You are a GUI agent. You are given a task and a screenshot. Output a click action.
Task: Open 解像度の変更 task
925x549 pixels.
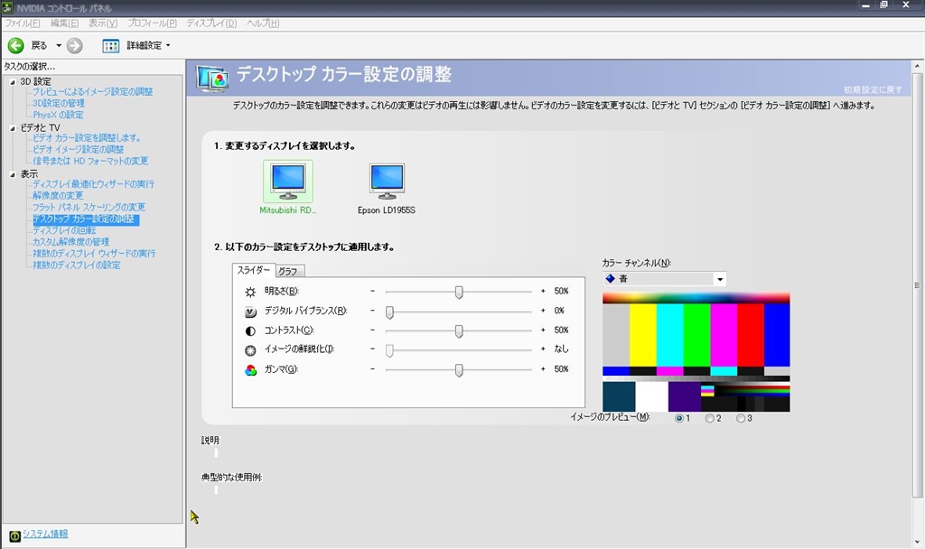(58, 196)
